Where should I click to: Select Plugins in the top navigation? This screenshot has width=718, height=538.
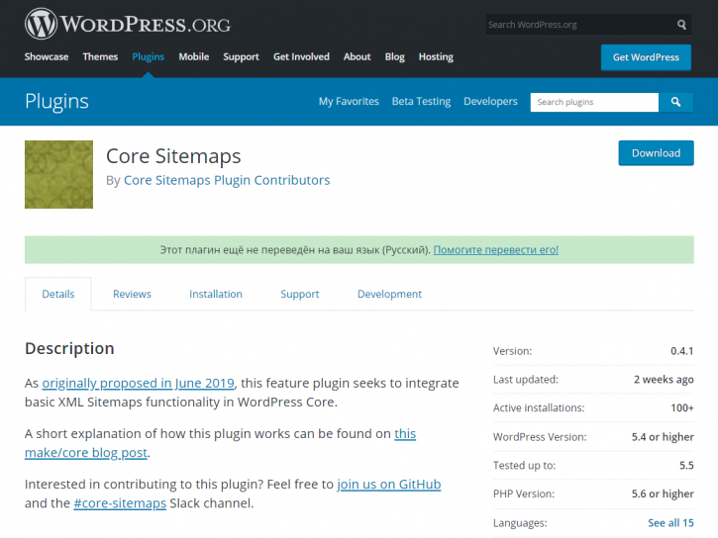tap(148, 56)
